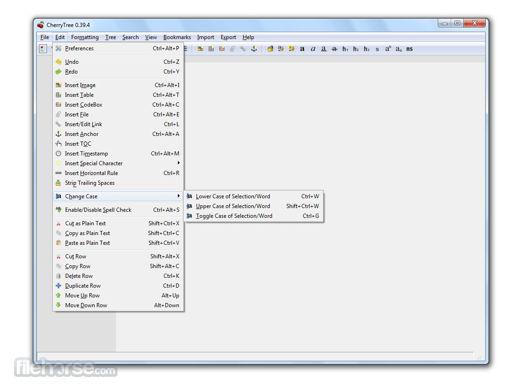Image resolution: width=522 pixels, height=391 pixels.
Task: Click the node icon at toolbar start
Action: click(x=43, y=49)
